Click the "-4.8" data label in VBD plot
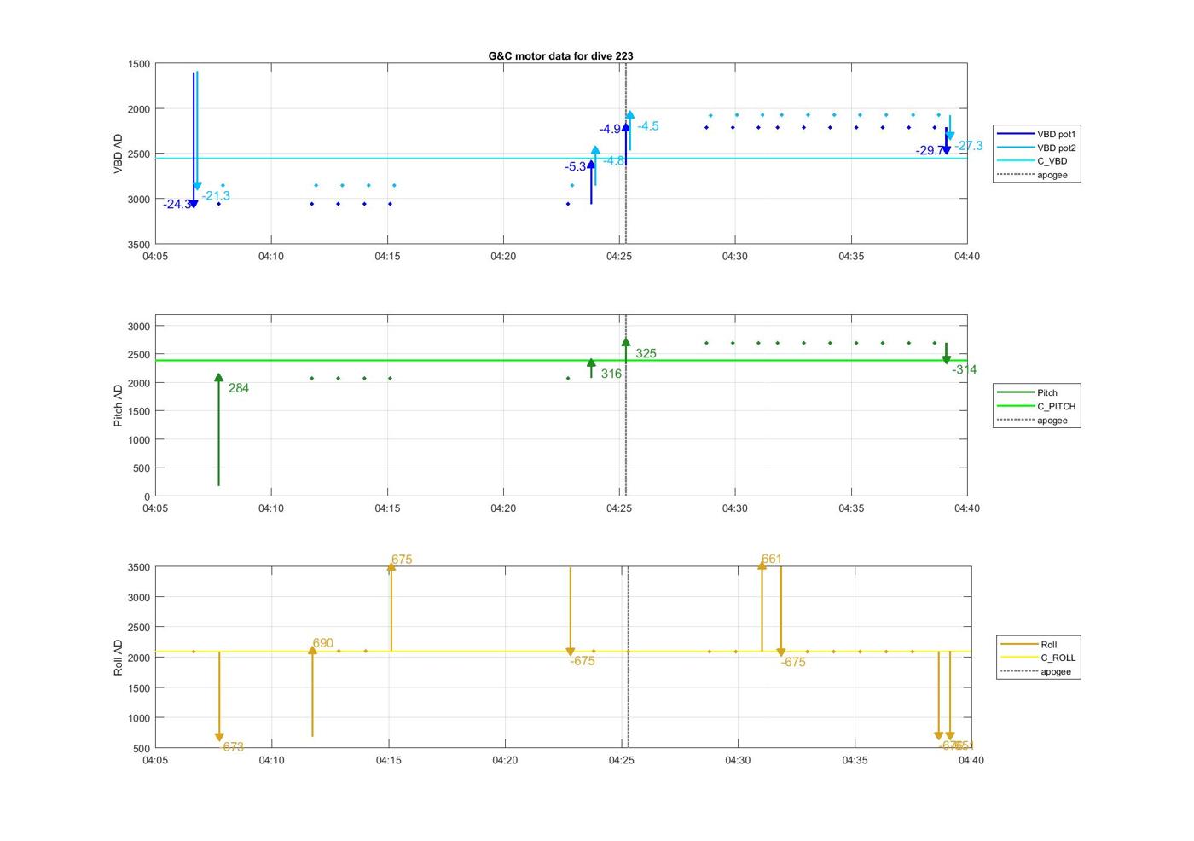 [x=614, y=160]
